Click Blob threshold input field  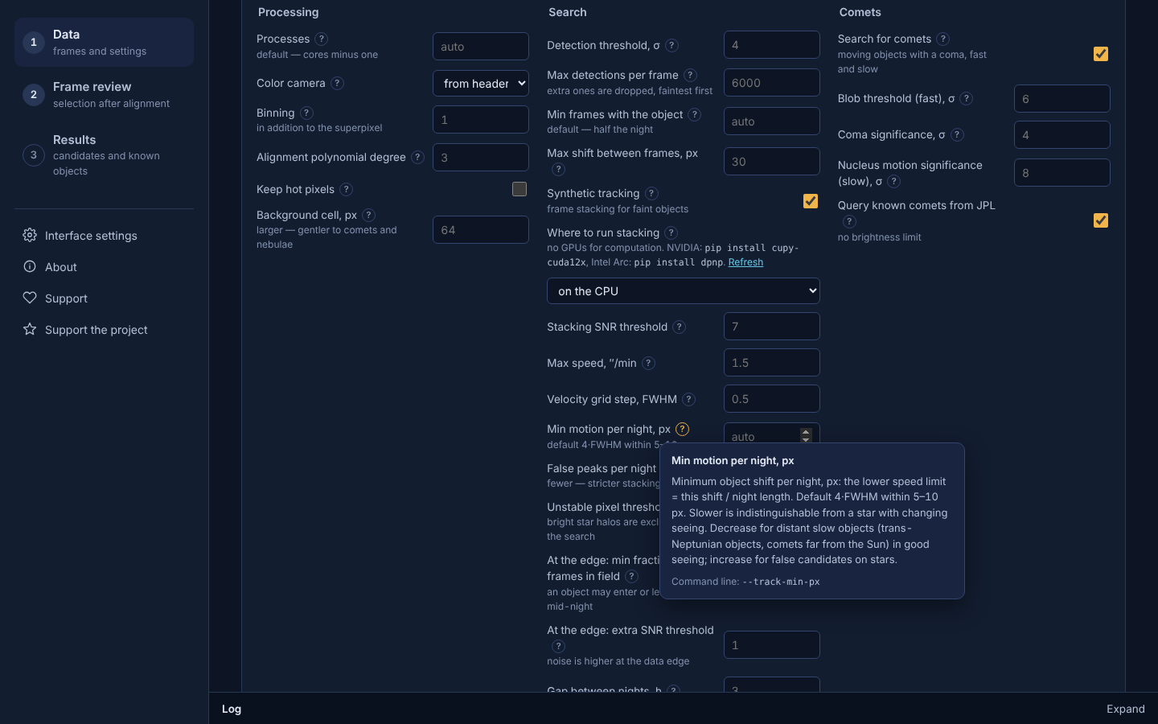click(1062, 98)
